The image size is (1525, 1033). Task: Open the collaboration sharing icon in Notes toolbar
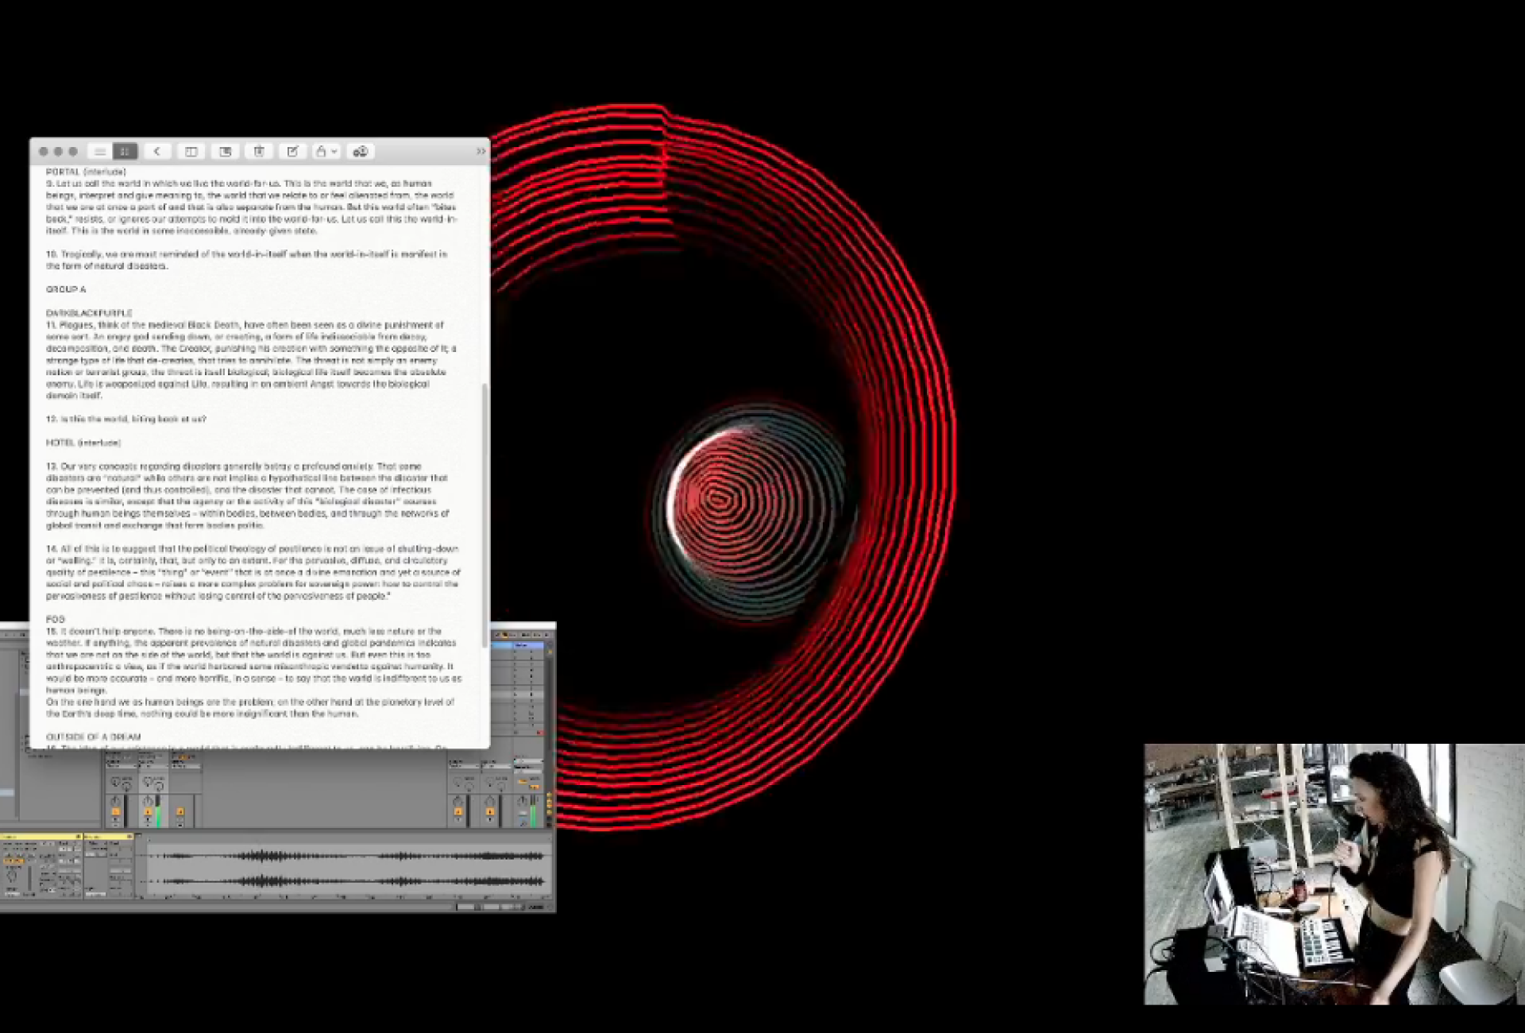(362, 151)
